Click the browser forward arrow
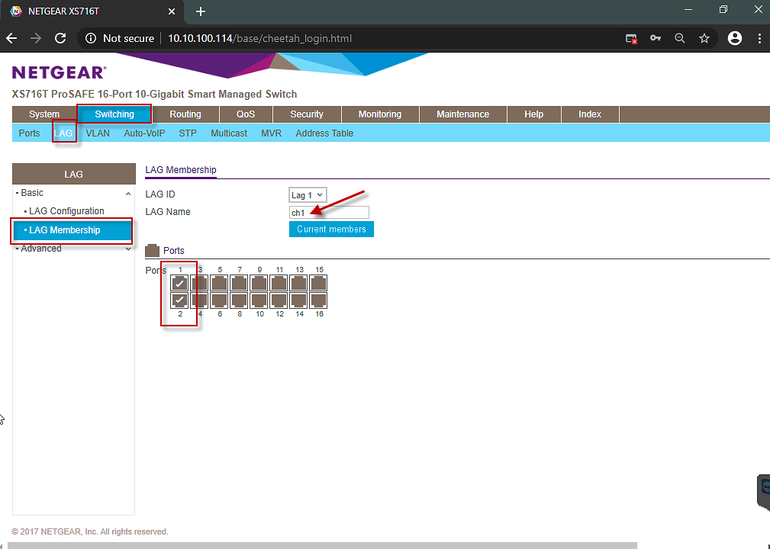The height and width of the screenshot is (549, 770). [36, 38]
